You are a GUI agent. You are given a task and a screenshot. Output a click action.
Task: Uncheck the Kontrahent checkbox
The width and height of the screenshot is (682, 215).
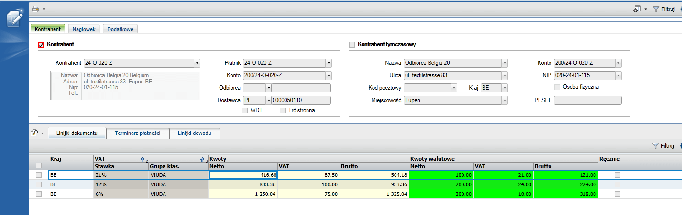[41, 45]
